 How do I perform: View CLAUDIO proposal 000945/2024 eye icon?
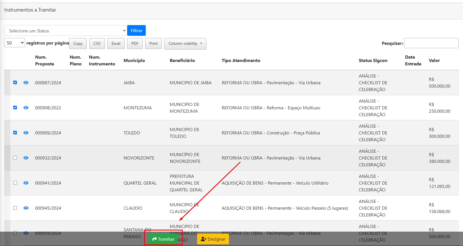pyautogui.click(x=26, y=208)
